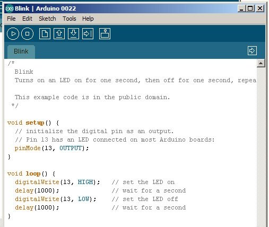Image resolution: width=269 pixels, height=227 pixels.
Task: Place cursor on pinMode(13, OUTPUT) line
Action: (51, 148)
